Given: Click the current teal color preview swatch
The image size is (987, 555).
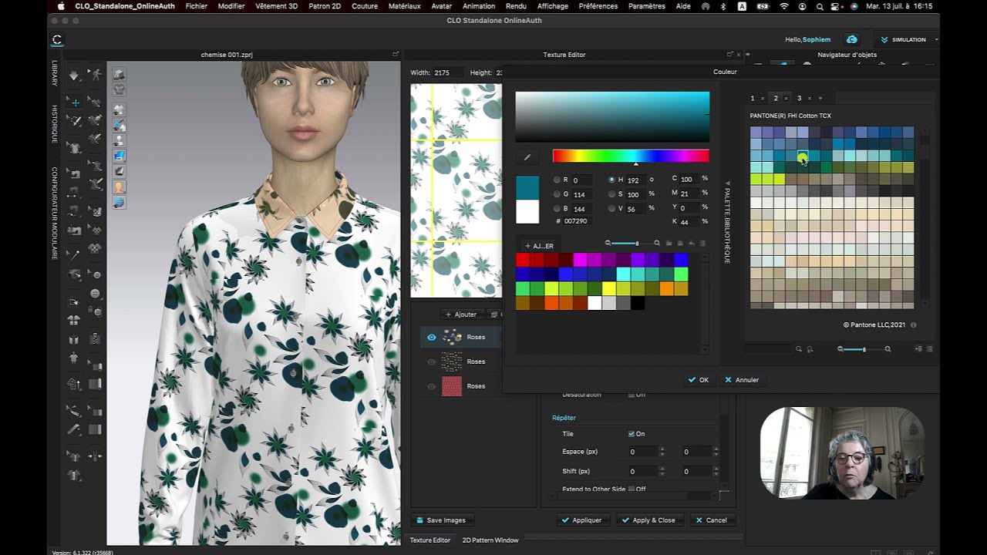Looking at the screenshot, I should (527, 187).
